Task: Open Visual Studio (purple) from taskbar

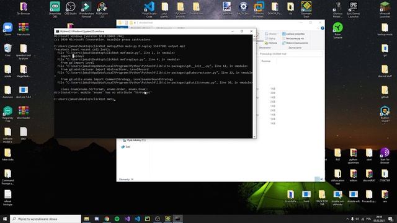Action: (x=127, y=219)
